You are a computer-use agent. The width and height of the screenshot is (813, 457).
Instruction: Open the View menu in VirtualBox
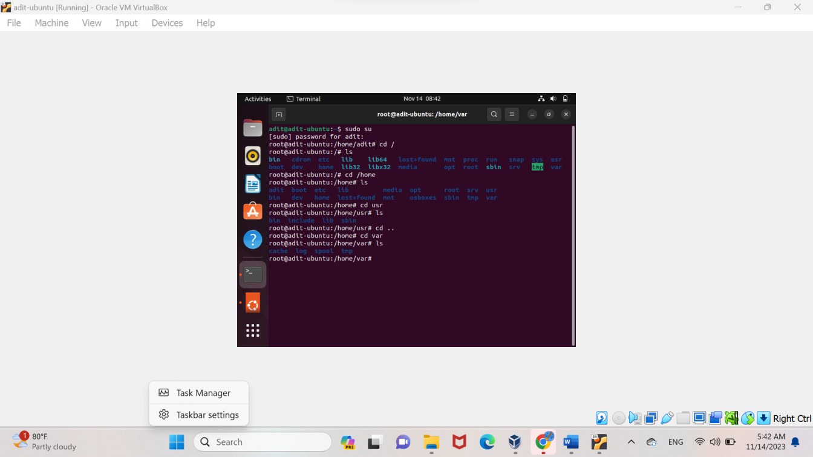tap(92, 23)
